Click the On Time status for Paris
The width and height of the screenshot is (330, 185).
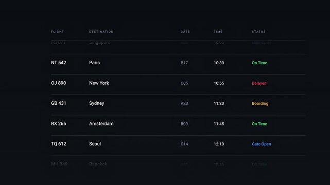259,63
